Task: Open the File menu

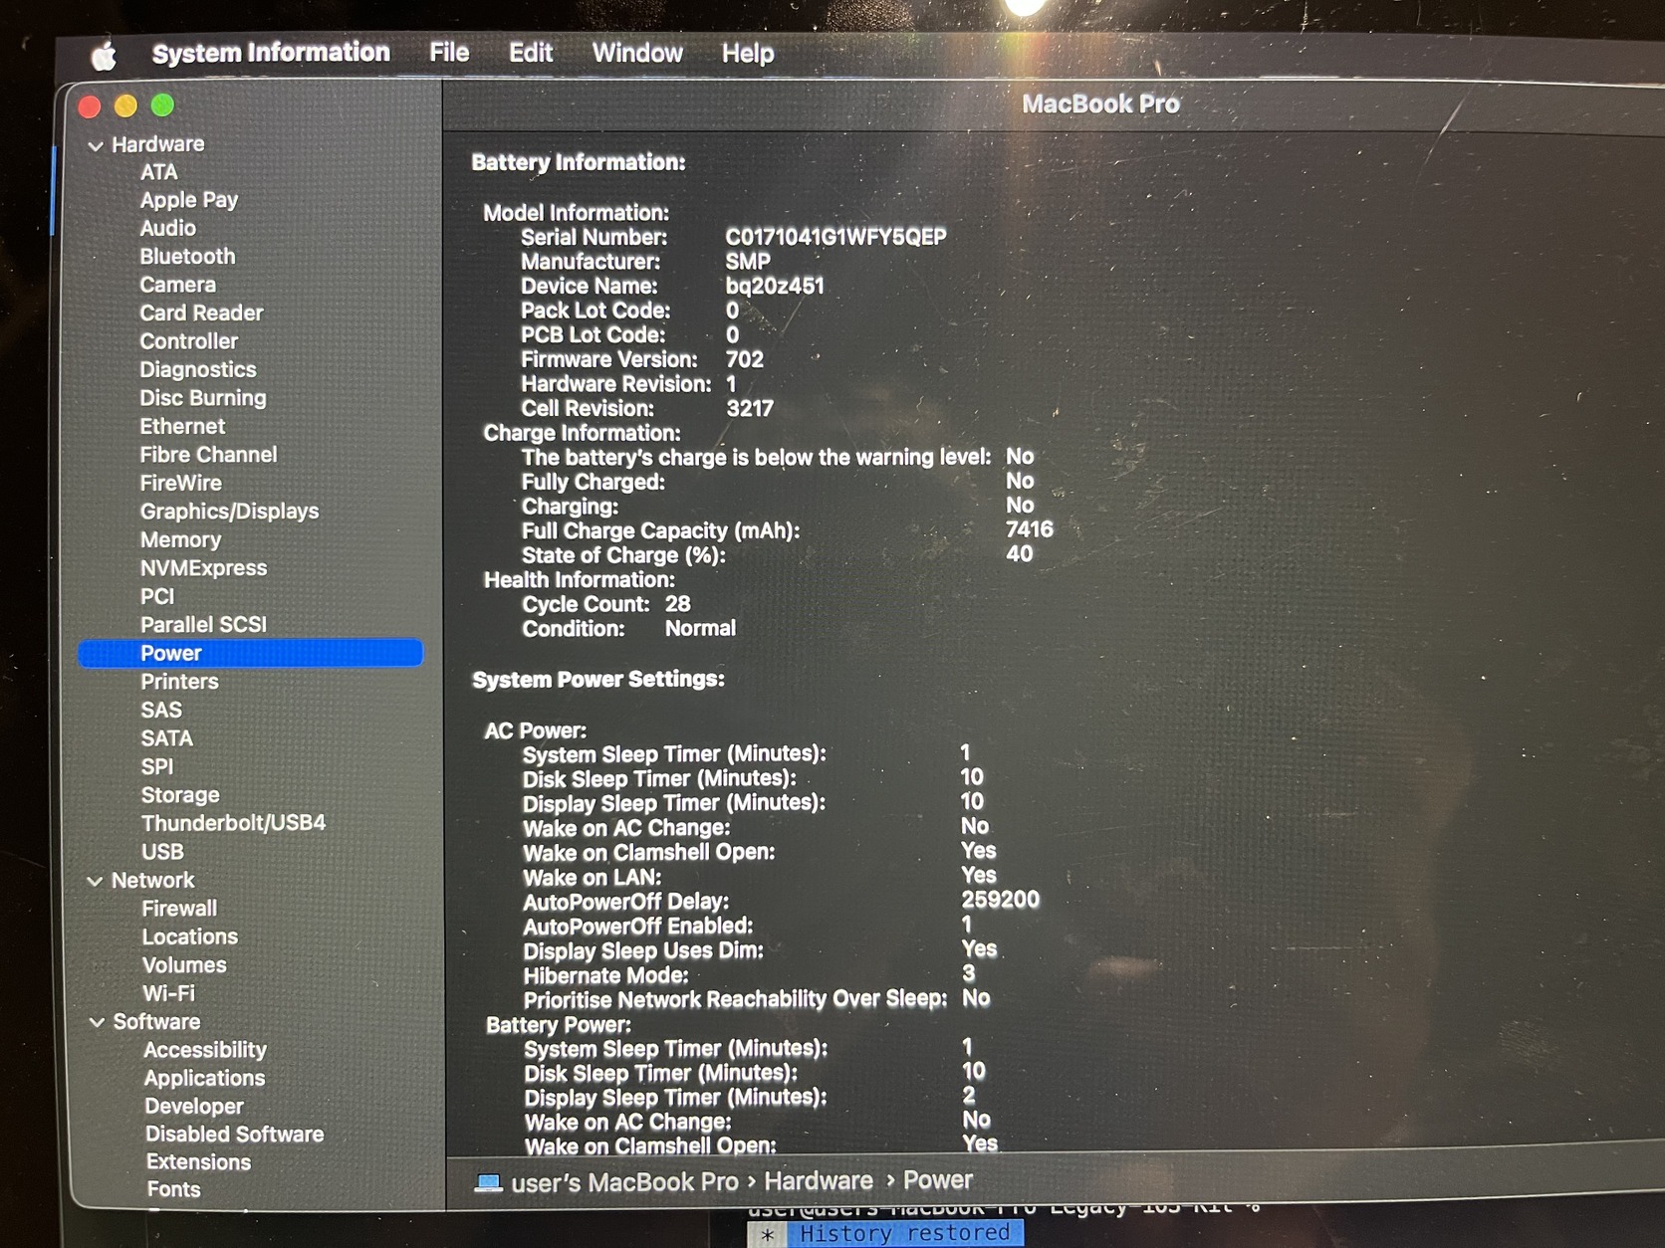Action: click(x=449, y=53)
